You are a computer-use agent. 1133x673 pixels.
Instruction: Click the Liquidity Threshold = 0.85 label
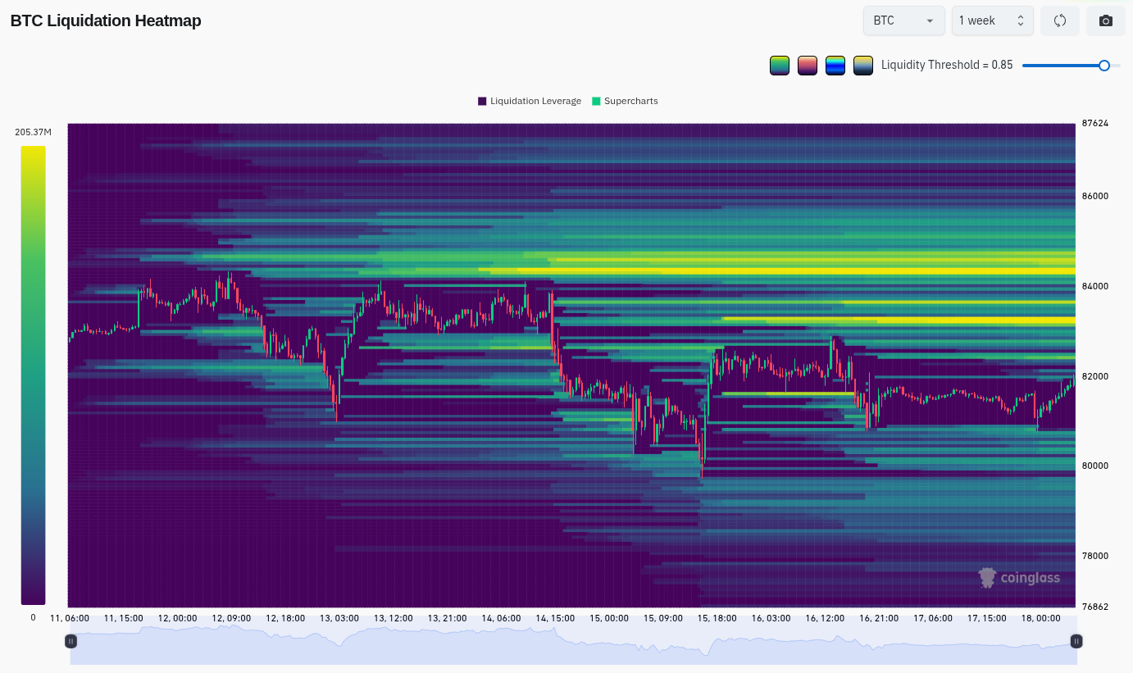pos(947,65)
